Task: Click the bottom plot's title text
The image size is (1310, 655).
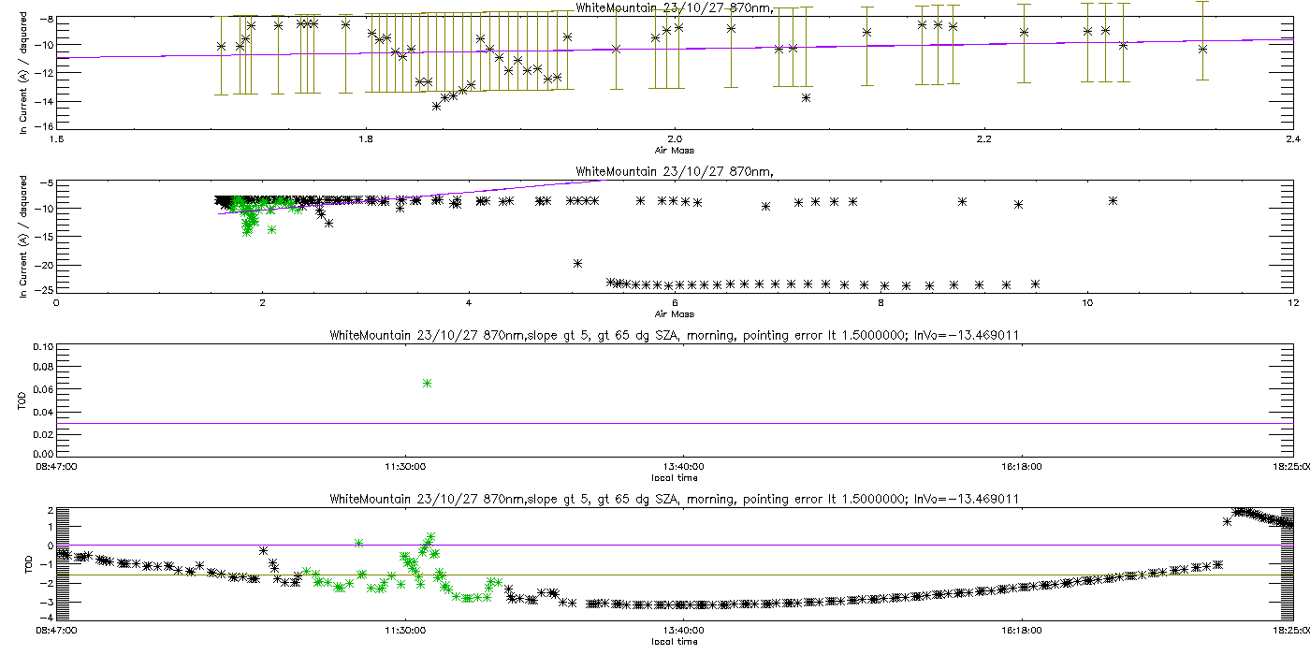Action: click(x=674, y=500)
